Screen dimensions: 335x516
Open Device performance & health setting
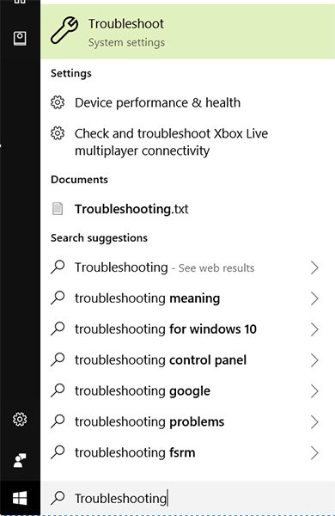tap(188, 102)
